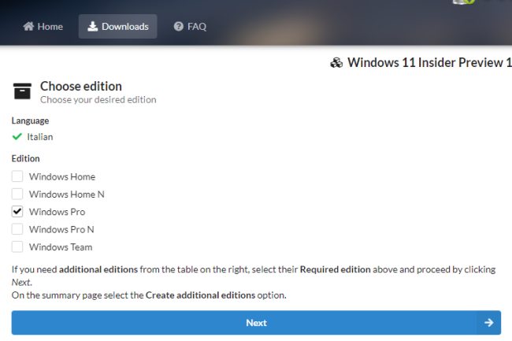Click the archive box icon by Choose edition
The image size is (512, 341).
(x=22, y=91)
